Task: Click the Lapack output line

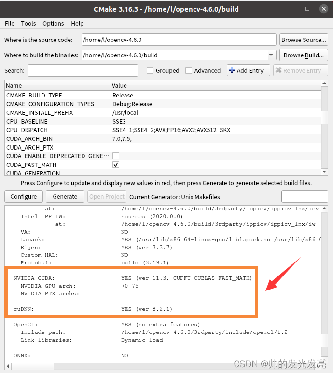Action: click(x=170, y=239)
